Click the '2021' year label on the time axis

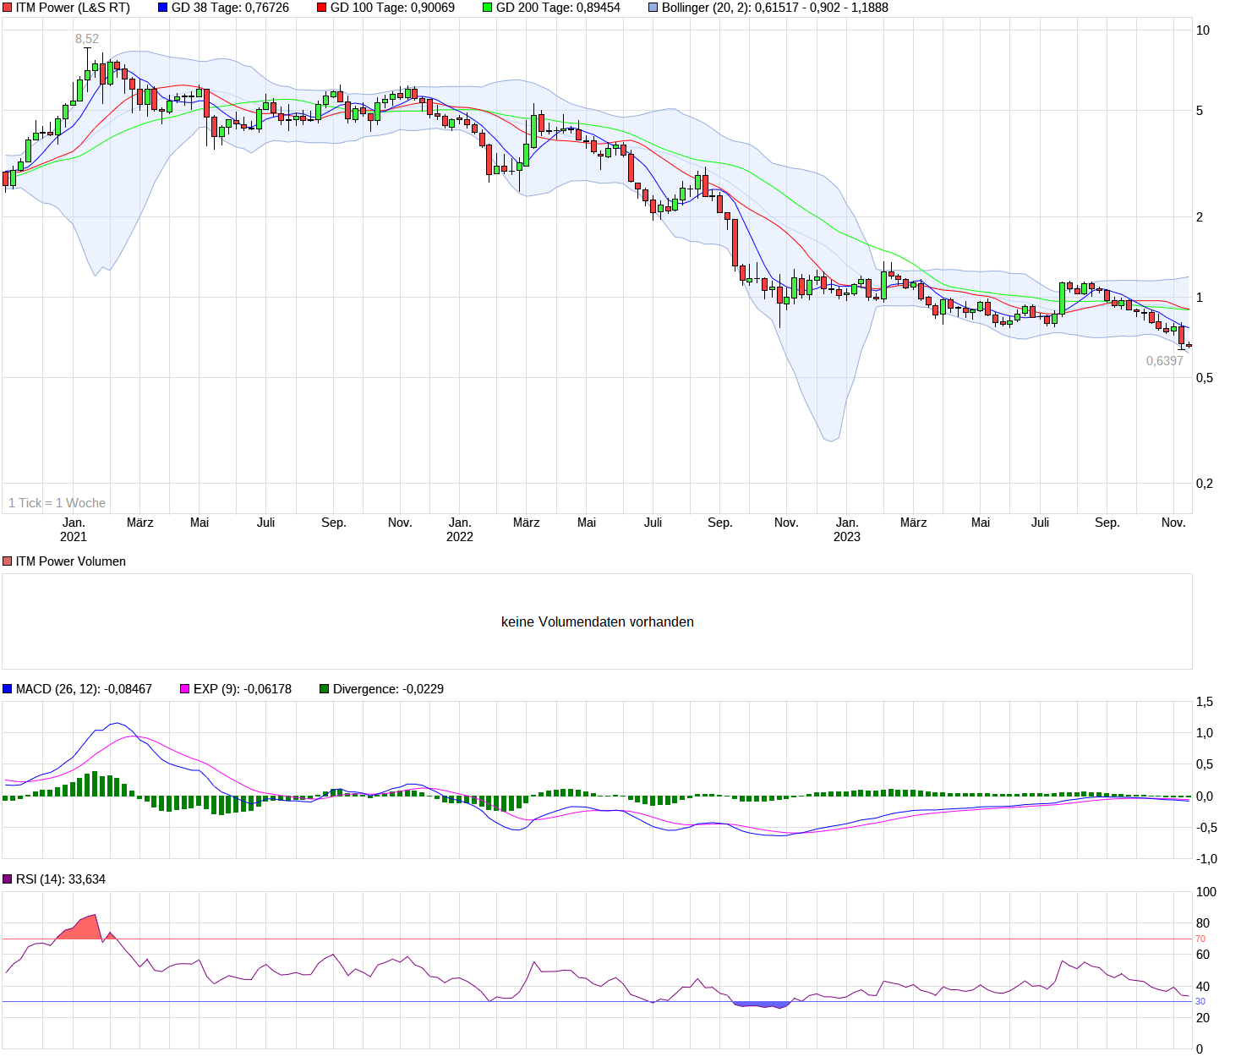click(74, 537)
